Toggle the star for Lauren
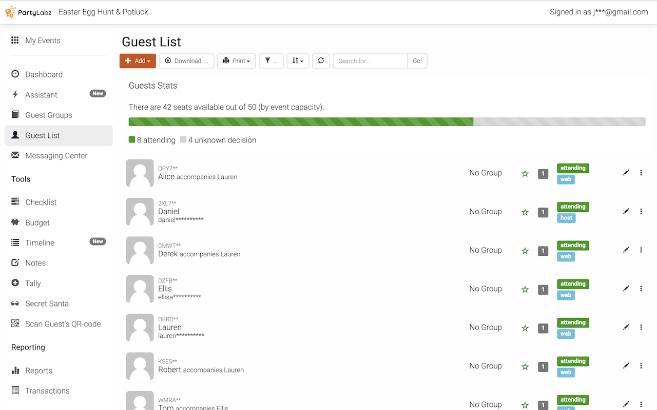This screenshot has width=657, height=410. click(525, 328)
